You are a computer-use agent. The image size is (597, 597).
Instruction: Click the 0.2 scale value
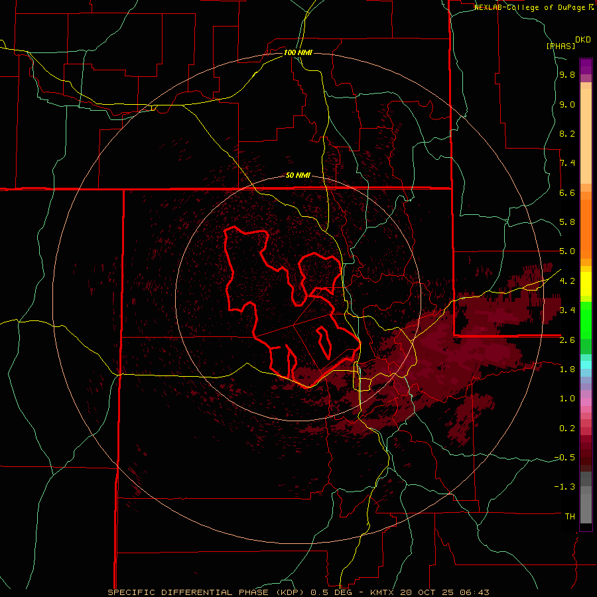pyautogui.click(x=567, y=429)
